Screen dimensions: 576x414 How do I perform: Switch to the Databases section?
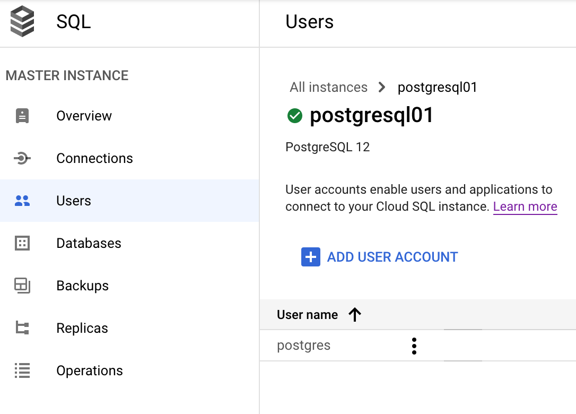pyautogui.click(x=88, y=243)
